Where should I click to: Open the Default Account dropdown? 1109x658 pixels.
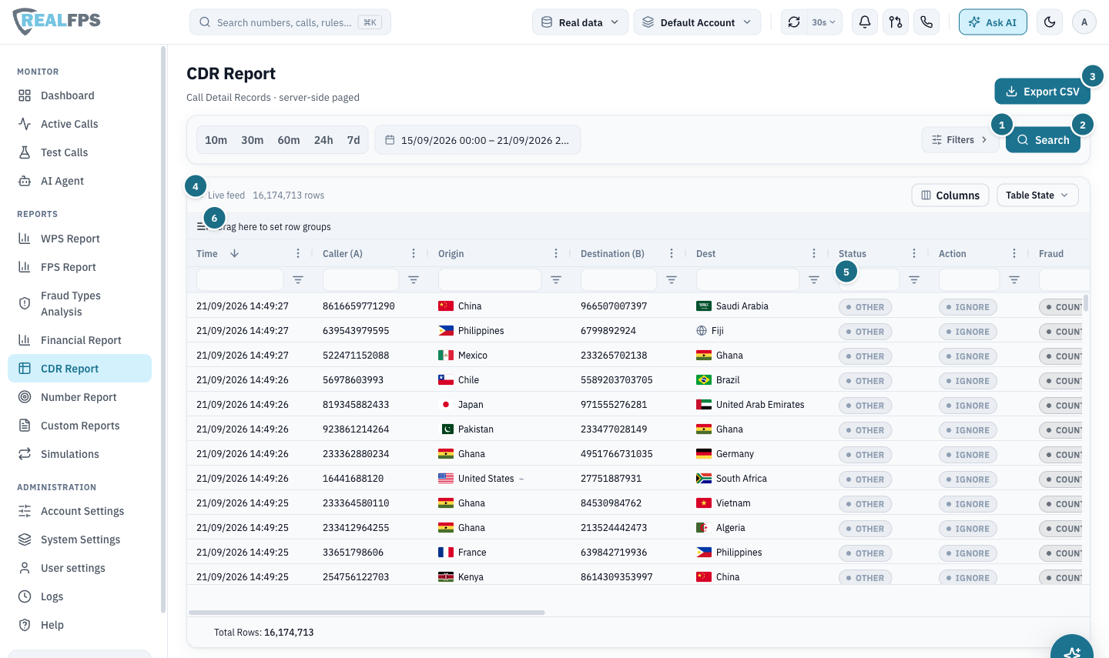click(697, 22)
